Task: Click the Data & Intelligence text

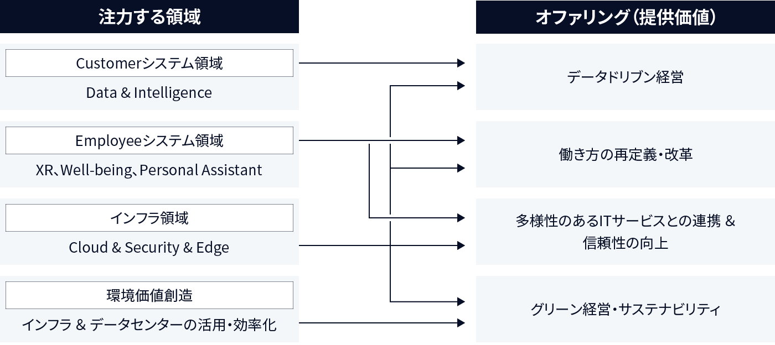Action: point(149,93)
